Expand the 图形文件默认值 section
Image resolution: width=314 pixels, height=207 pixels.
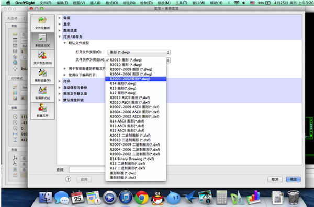60,94
